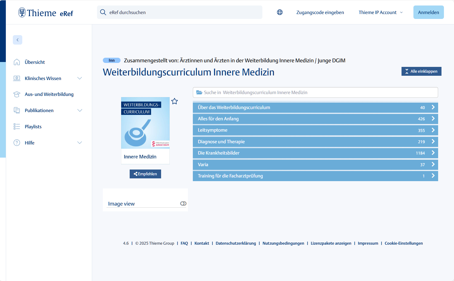This screenshot has height=281, width=454.
Task: Open Kontakt footer link
Action: coord(202,243)
